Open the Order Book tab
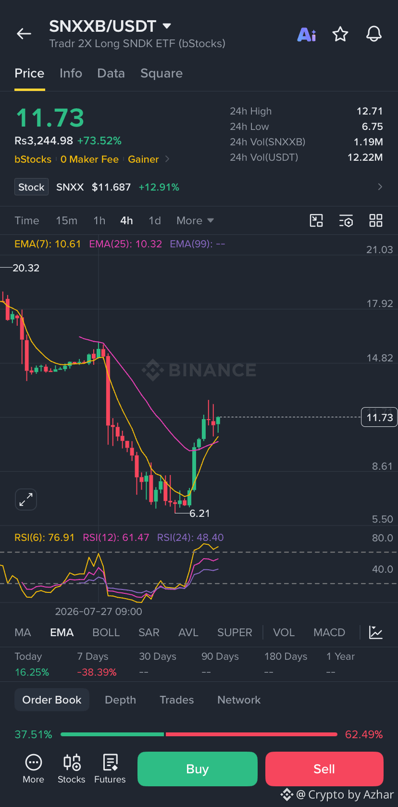 click(x=52, y=700)
